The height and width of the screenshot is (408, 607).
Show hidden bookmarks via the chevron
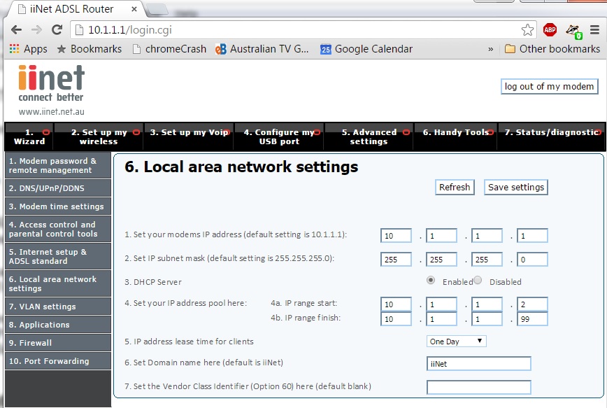click(x=490, y=49)
